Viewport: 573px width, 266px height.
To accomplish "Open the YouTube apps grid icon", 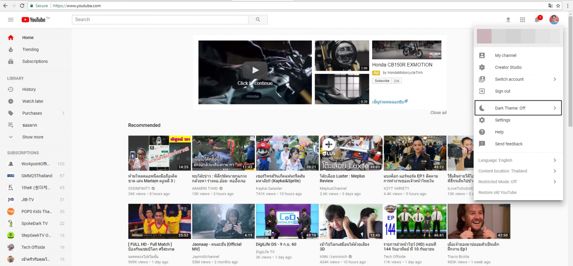I will [523, 20].
